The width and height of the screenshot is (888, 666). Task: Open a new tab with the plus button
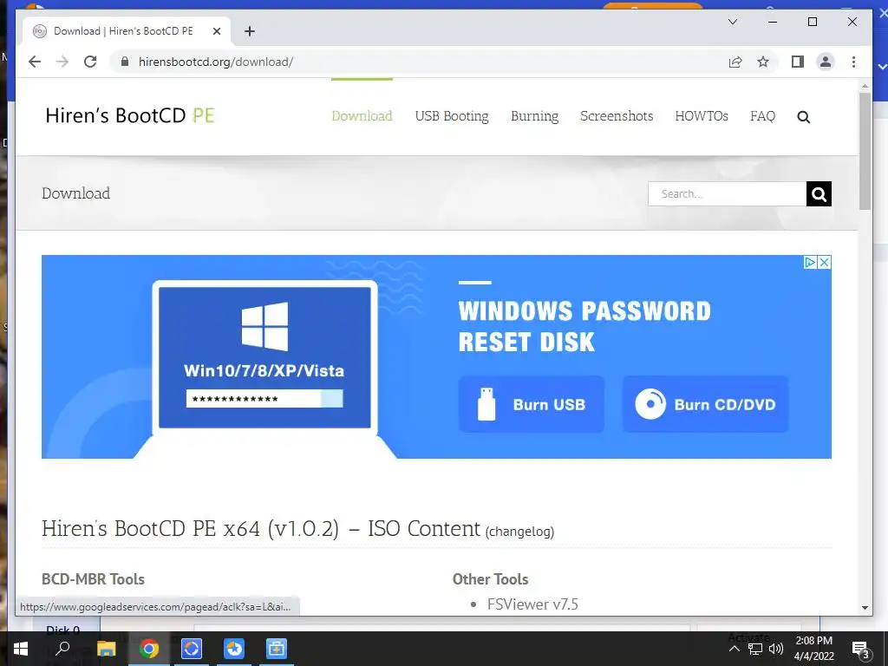click(x=249, y=31)
